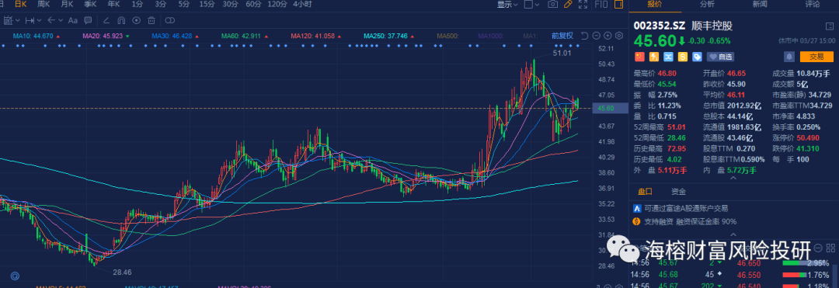Zoom out chart with minus icon
This screenshot has width=839, height=288.
(x=596, y=36)
